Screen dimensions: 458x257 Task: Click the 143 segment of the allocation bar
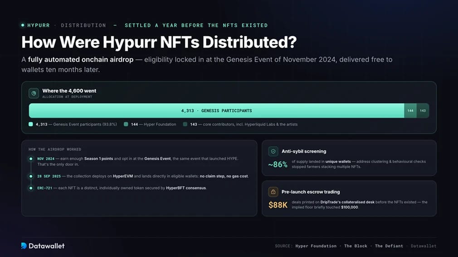point(423,111)
